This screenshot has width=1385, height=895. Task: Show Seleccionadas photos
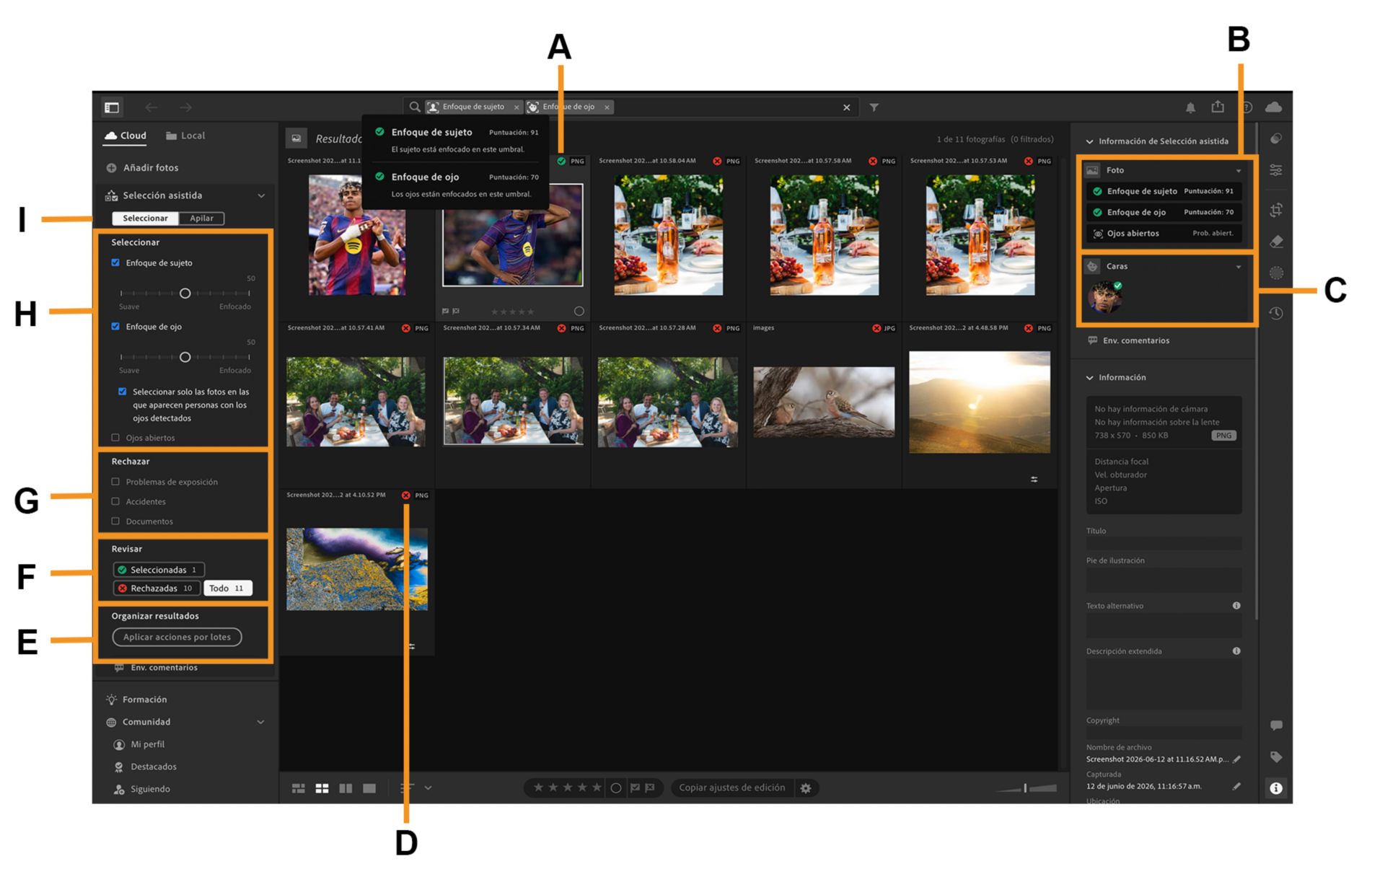pyautogui.click(x=159, y=570)
